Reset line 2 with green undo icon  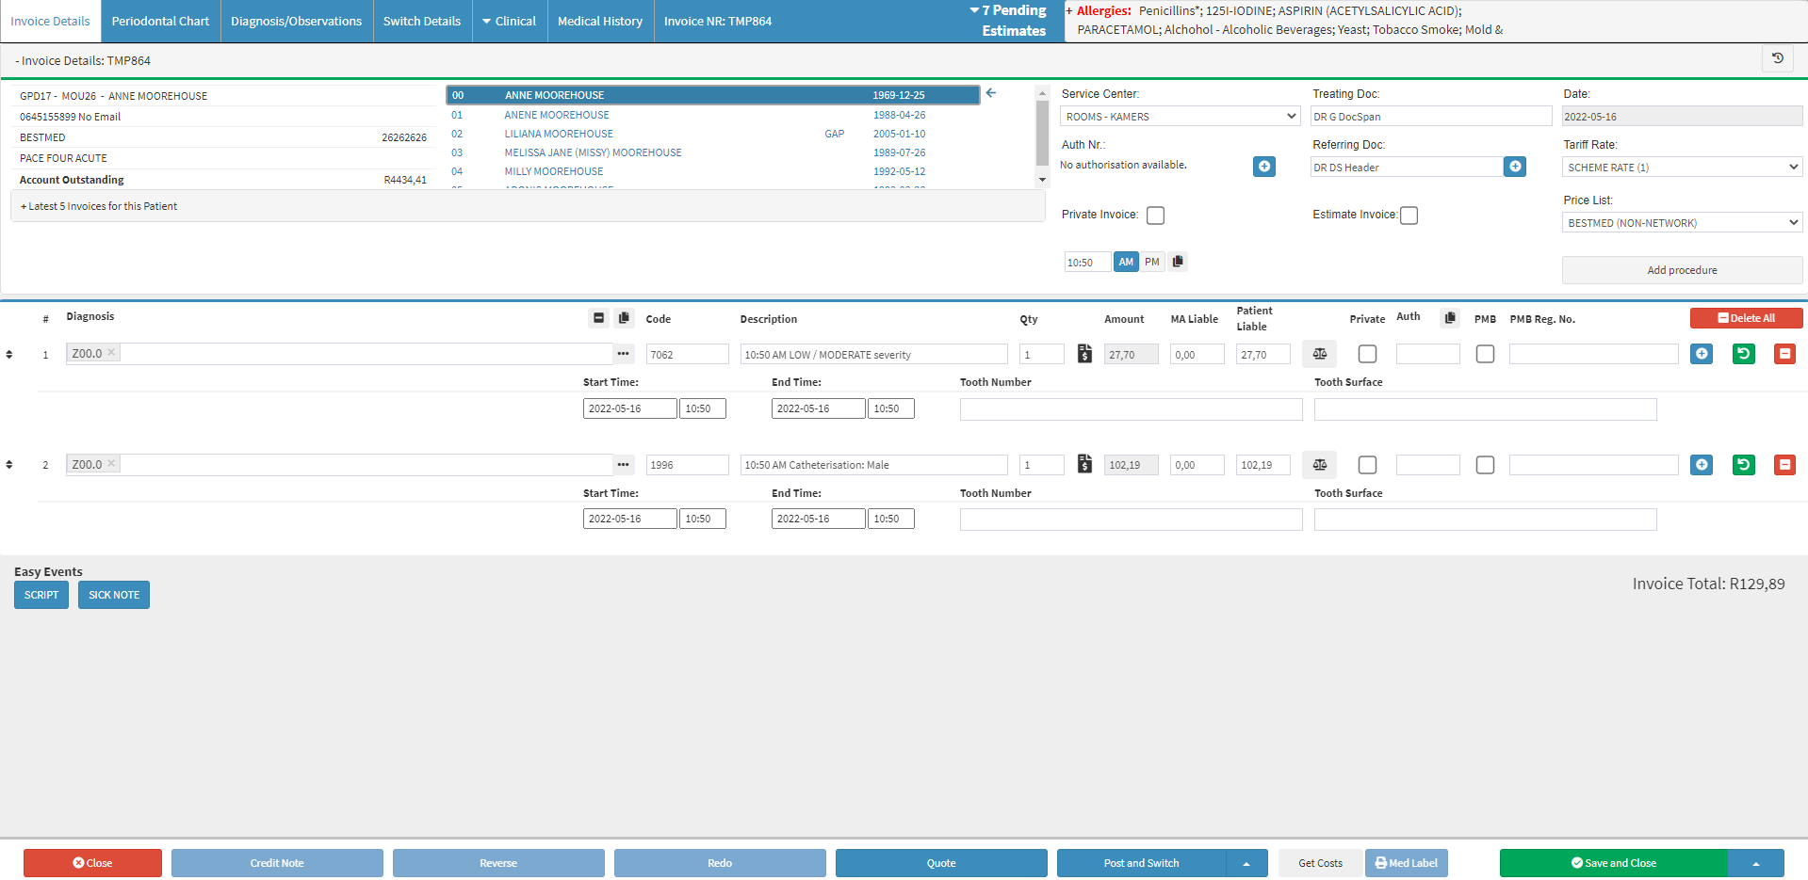(1743, 465)
